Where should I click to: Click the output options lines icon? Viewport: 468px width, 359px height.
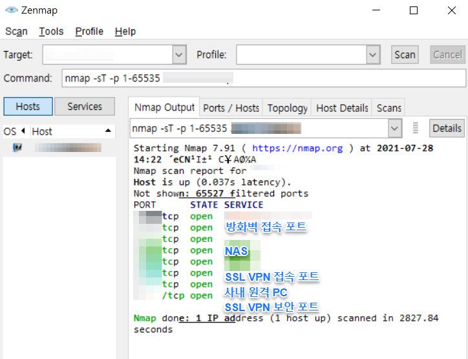coord(415,128)
